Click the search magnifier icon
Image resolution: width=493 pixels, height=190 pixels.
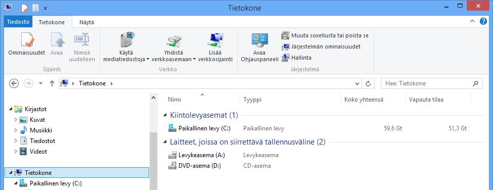coord(476,83)
